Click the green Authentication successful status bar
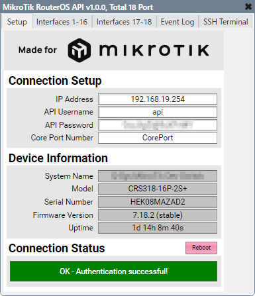255x296 pixels. (113, 271)
